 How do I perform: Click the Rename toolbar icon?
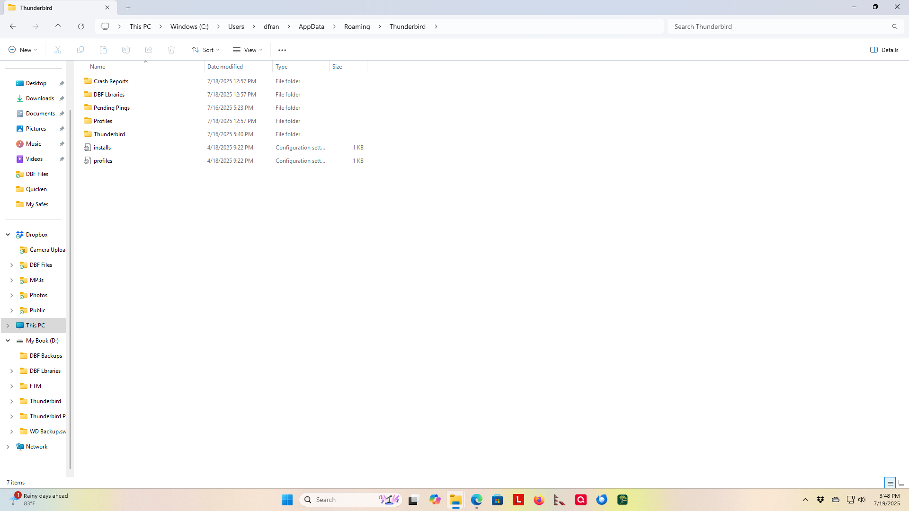[126, 50]
